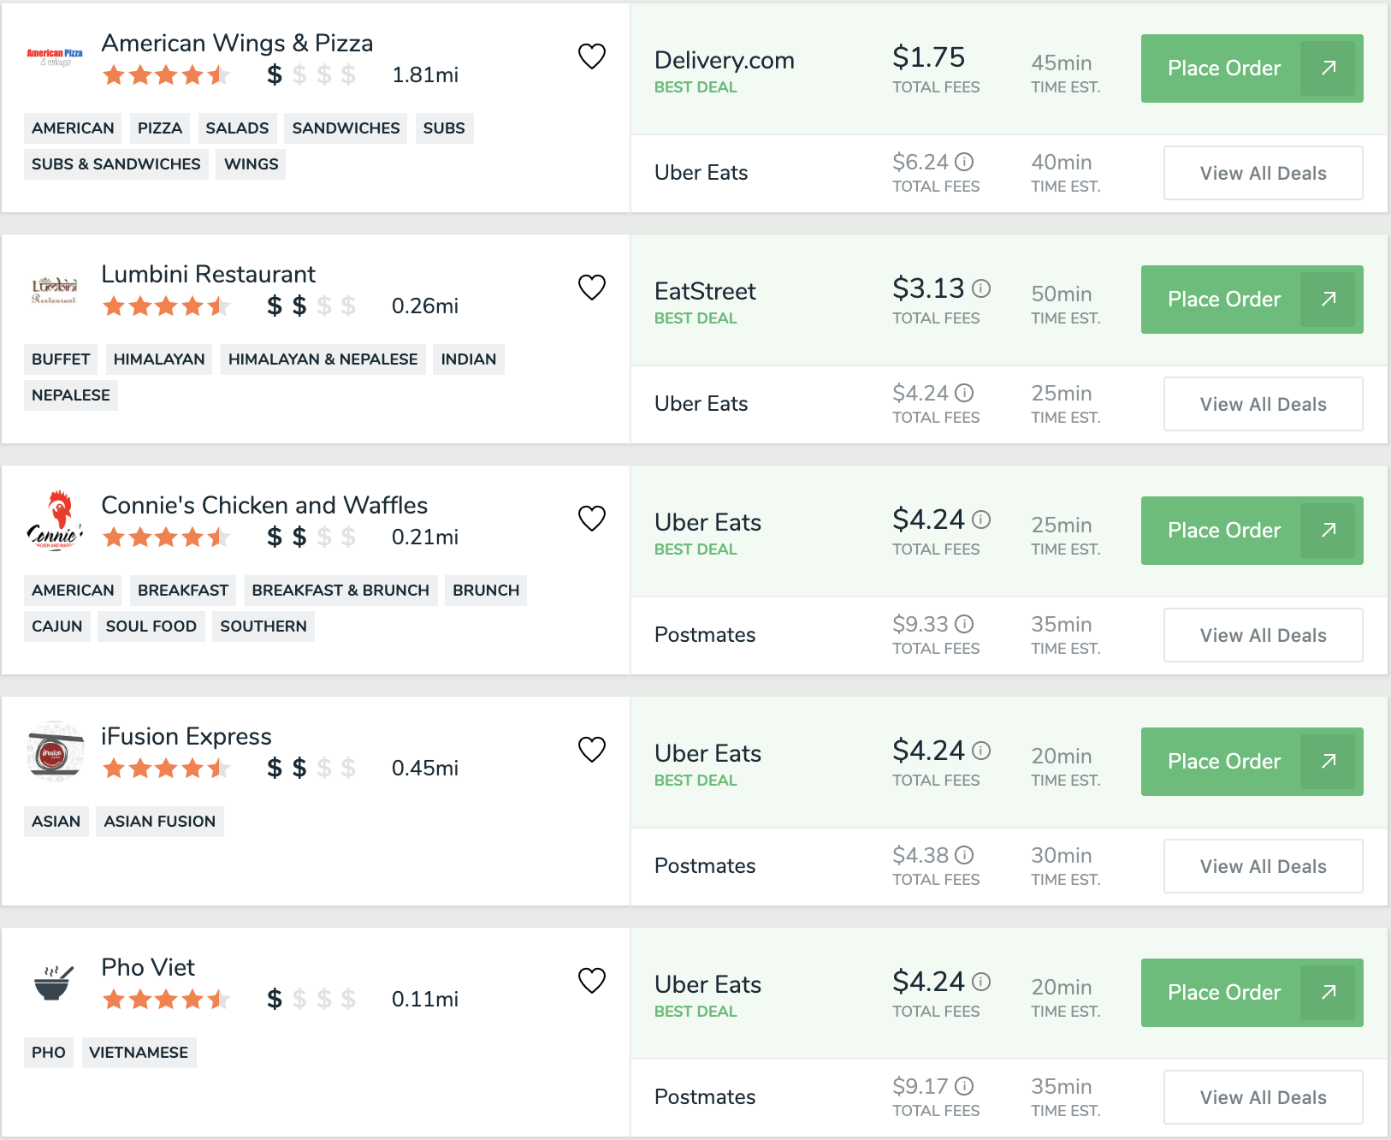Favorite Lumbini Restaurant with heart icon
The height and width of the screenshot is (1140, 1391).
(592, 288)
